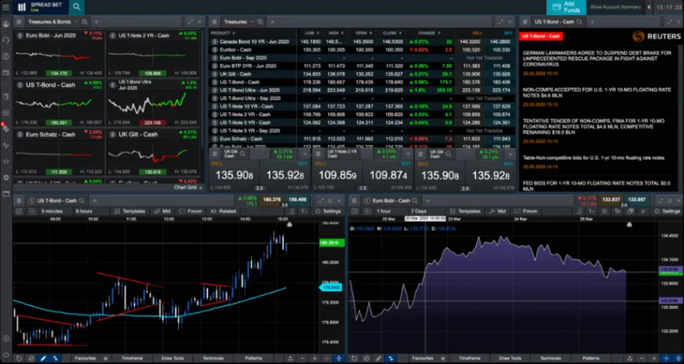This screenshot has width=684, height=364.
Task: Read the German lawmakers debt brake headline
Action: (597, 58)
